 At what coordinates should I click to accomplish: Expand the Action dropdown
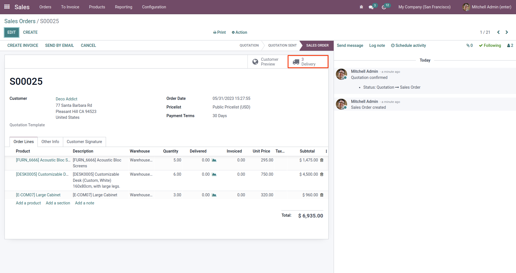click(239, 32)
